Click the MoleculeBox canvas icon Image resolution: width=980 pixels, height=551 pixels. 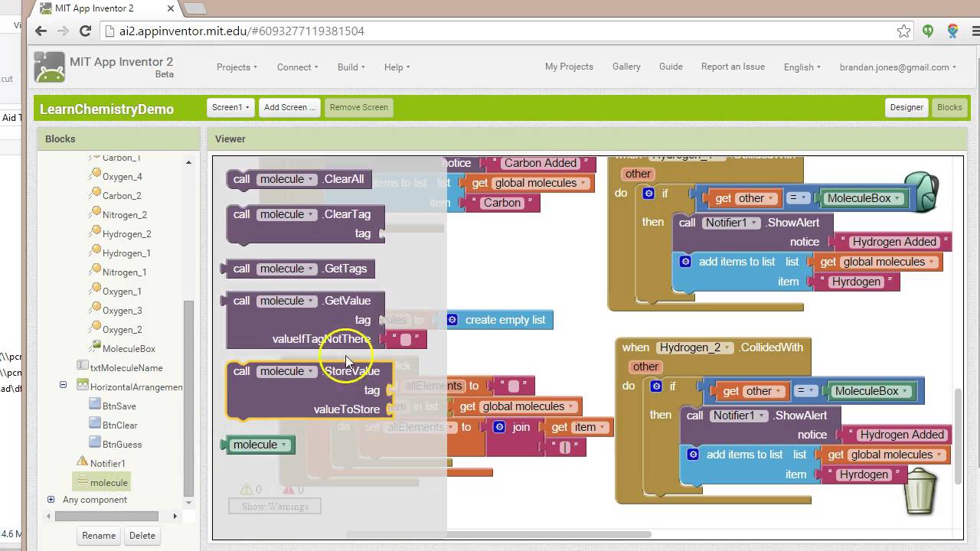[x=96, y=347]
